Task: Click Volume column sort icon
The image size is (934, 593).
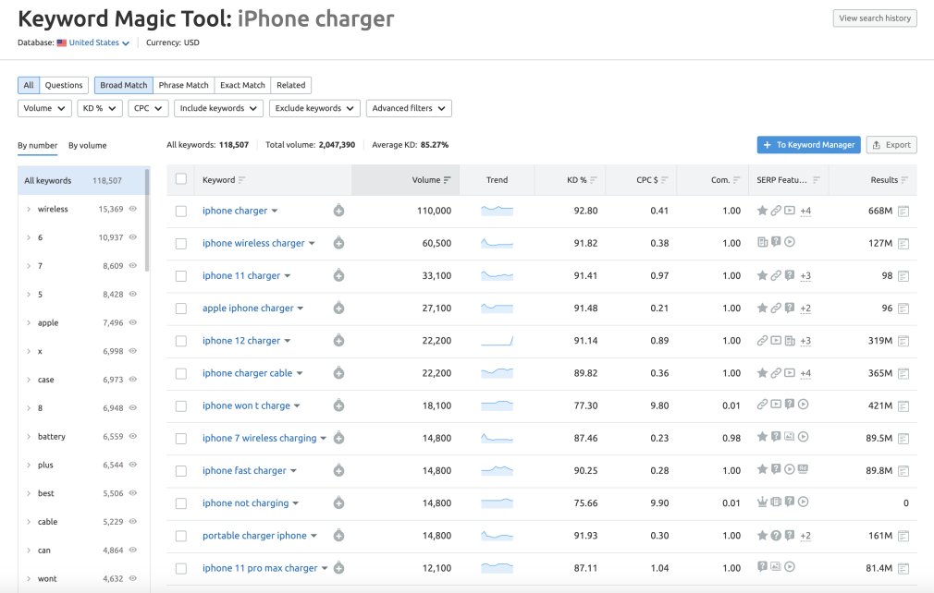Action: [448, 180]
